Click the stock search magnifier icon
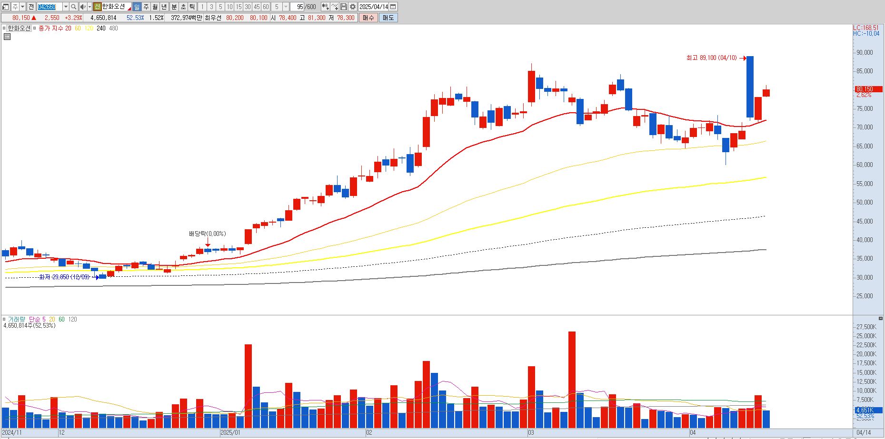 (x=74, y=7)
